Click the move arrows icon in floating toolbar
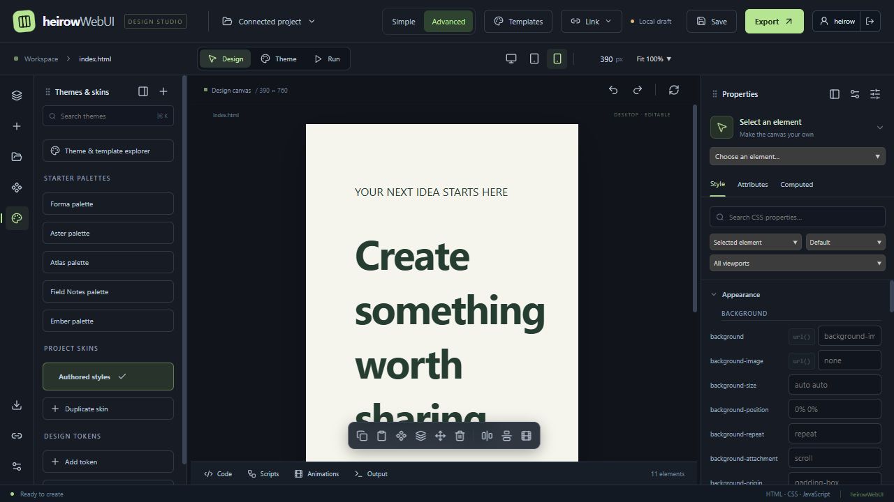Viewport: 894px width, 502px height. pyautogui.click(x=440, y=436)
